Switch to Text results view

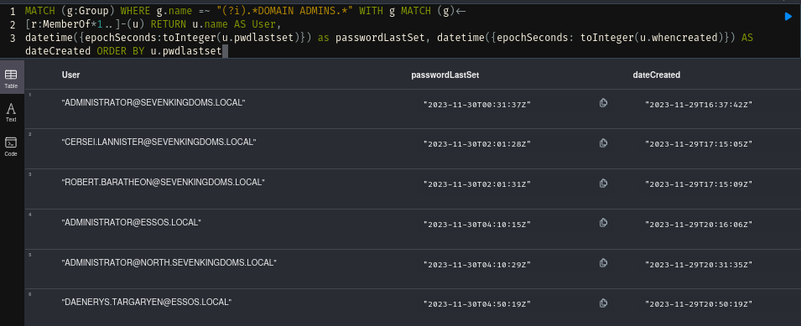point(11,112)
